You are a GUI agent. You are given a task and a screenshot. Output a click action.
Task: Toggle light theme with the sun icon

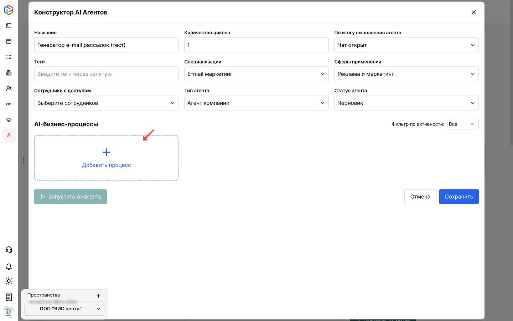tap(9, 281)
